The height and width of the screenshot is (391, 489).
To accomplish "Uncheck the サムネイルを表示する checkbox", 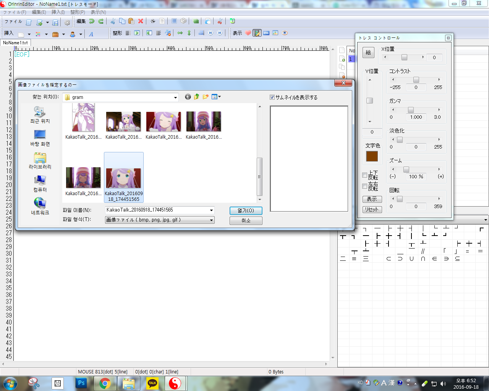I will (272, 97).
